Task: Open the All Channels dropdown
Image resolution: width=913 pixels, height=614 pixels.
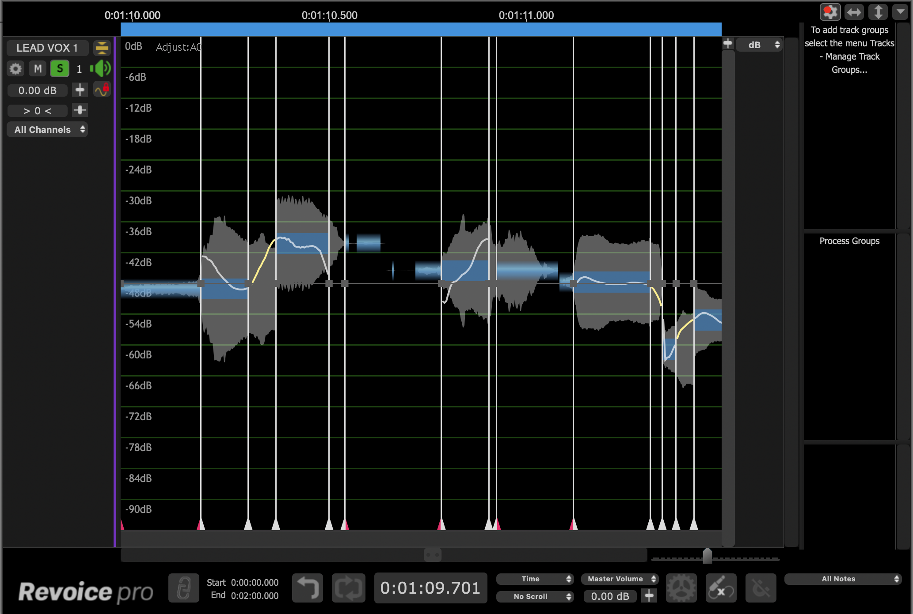Action: click(x=47, y=130)
